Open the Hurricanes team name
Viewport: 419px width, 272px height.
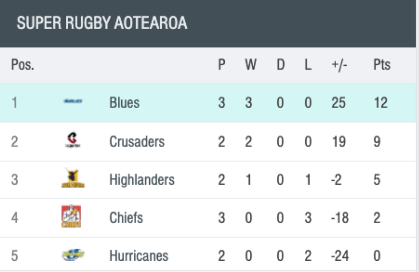click(139, 256)
